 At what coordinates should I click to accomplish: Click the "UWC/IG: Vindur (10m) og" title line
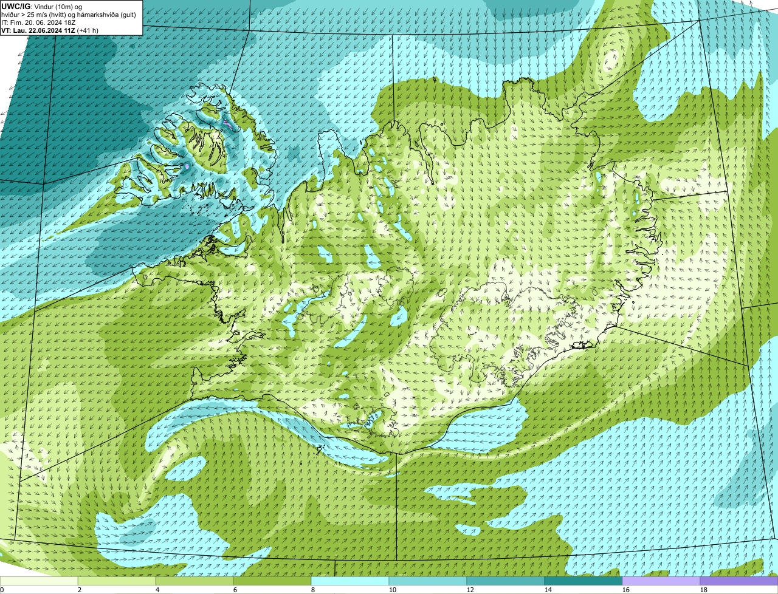click(42, 6)
